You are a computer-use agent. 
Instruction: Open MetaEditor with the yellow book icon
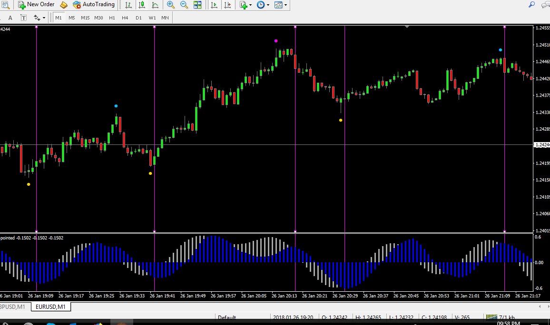point(63,5)
